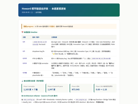Click the 6/5 date cell
The image size is (138, 104).
coord(24,51)
